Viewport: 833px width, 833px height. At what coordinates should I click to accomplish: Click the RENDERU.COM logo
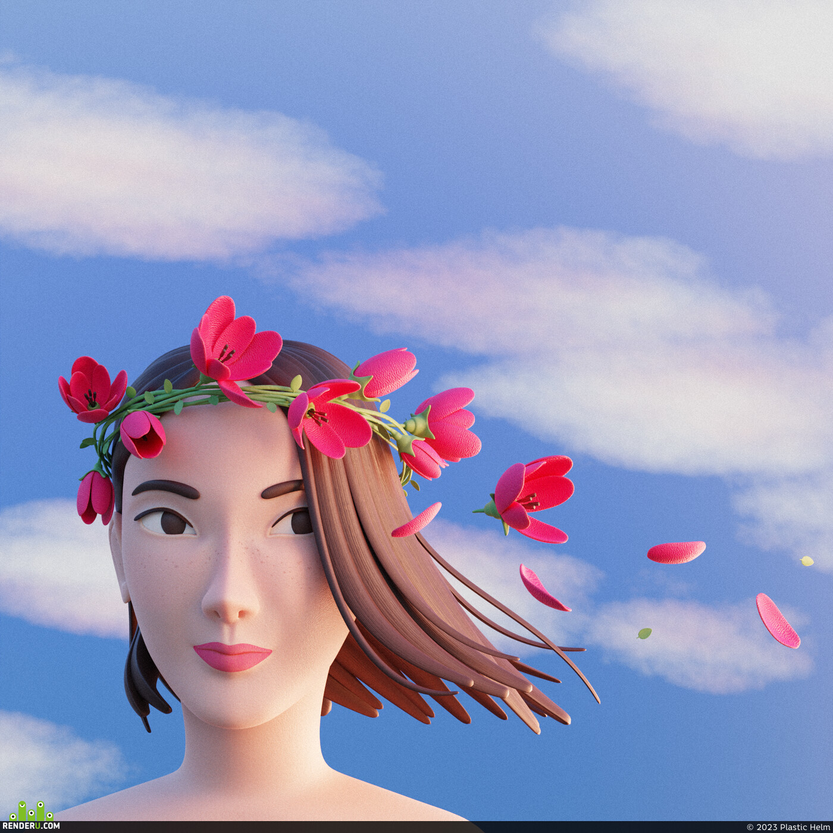click(31, 816)
